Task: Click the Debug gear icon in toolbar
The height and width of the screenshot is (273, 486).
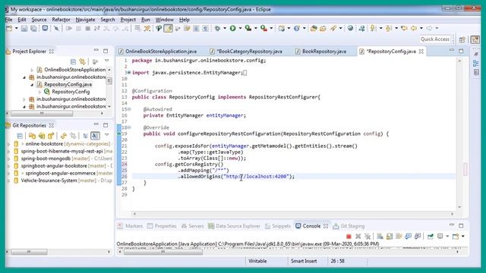Action: click(218, 29)
